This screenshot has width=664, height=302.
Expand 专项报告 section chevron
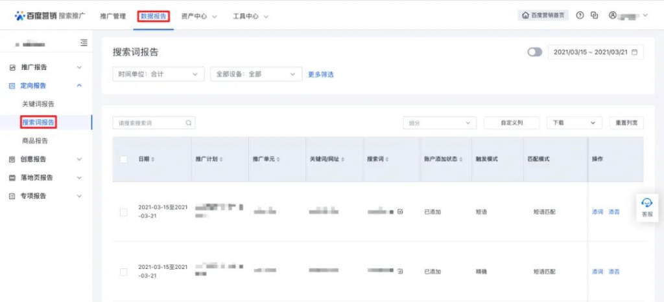tap(79, 196)
